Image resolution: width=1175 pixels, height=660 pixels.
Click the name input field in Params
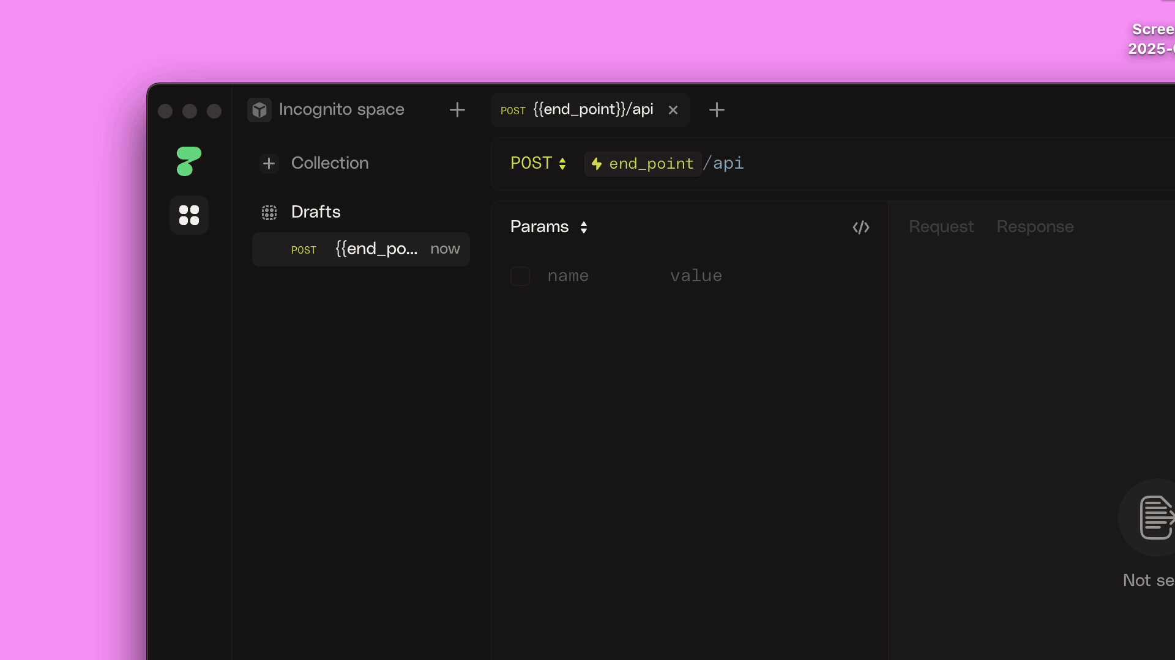567,276
